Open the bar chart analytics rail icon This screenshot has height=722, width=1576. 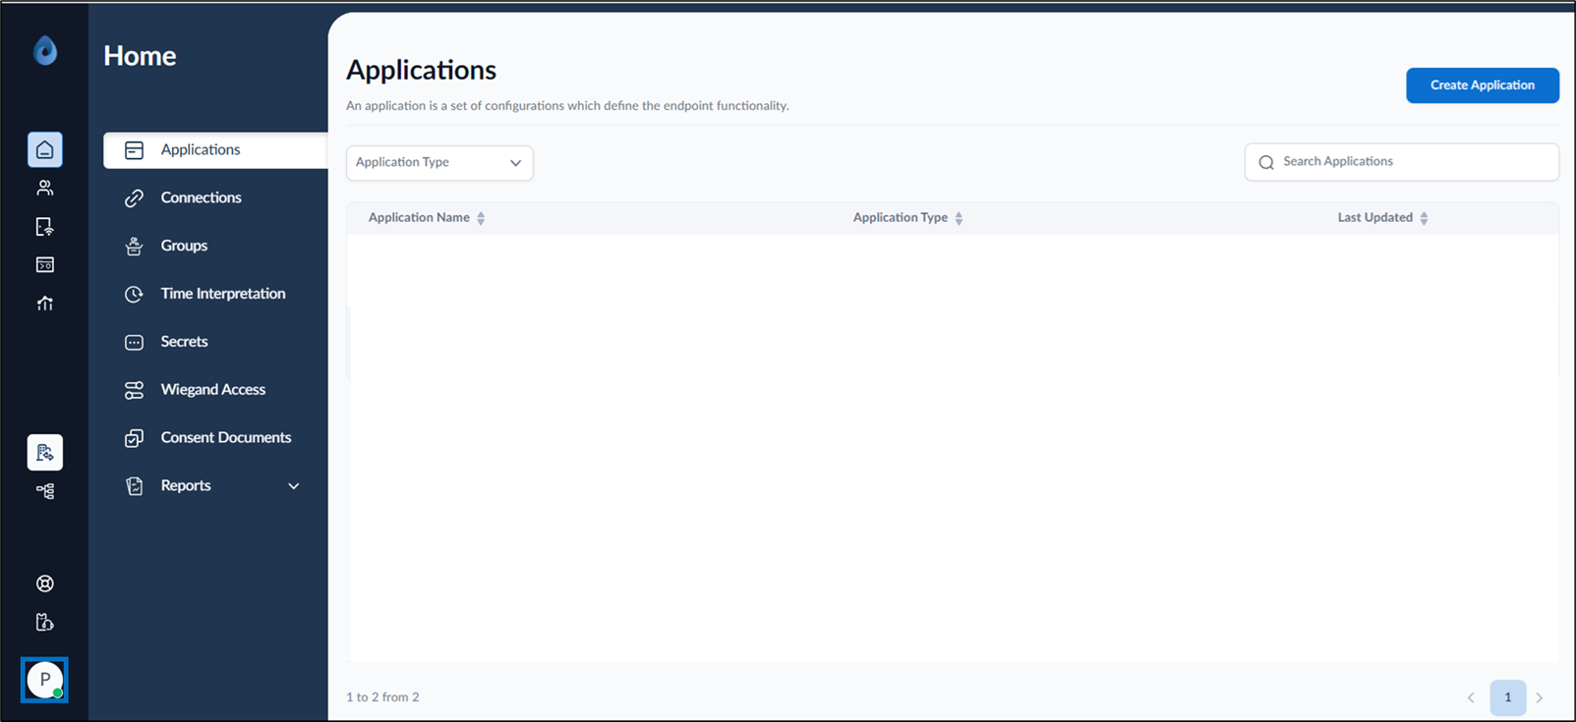tap(45, 304)
